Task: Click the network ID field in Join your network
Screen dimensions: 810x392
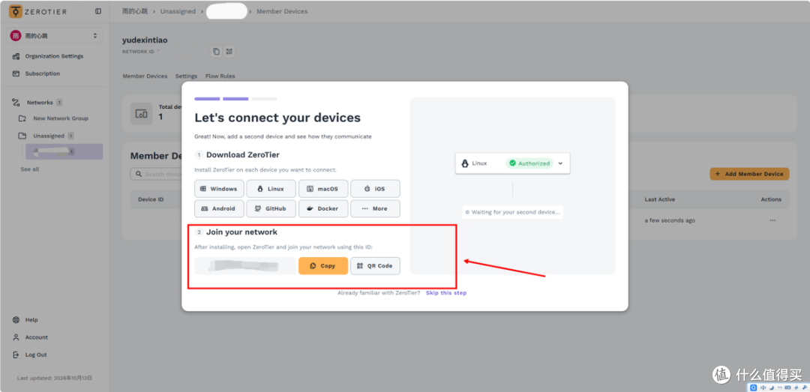Action: click(245, 266)
